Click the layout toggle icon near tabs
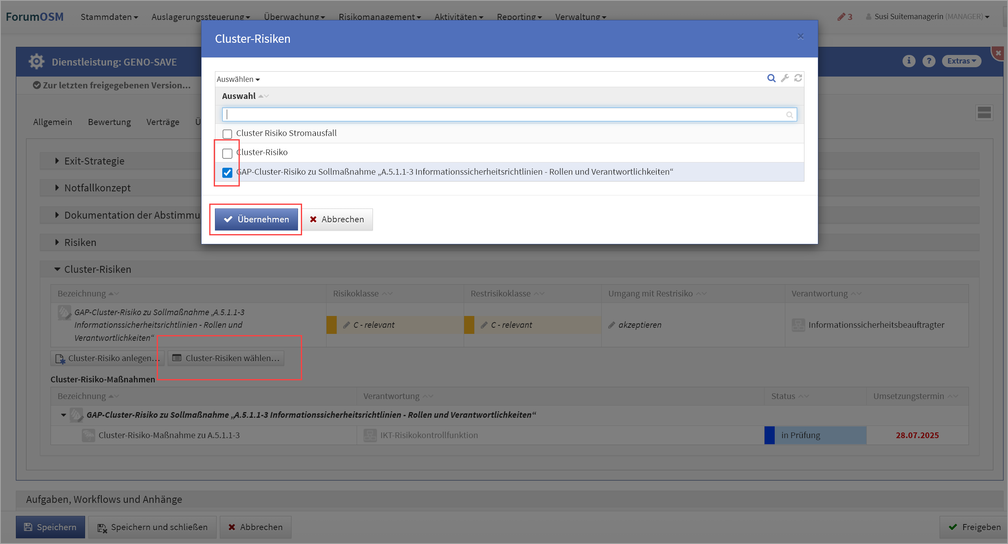 point(984,113)
